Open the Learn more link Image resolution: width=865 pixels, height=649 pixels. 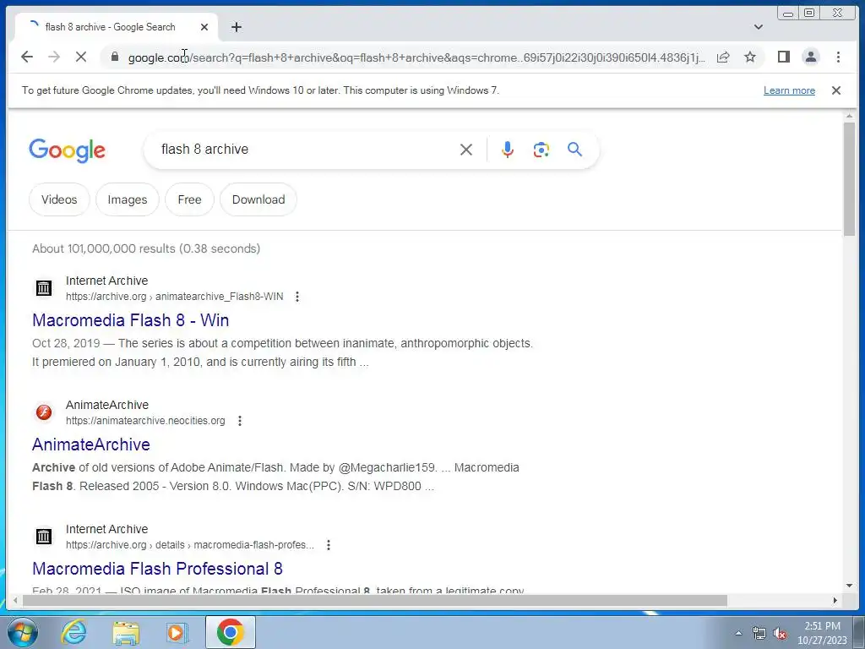click(x=789, y=90)
